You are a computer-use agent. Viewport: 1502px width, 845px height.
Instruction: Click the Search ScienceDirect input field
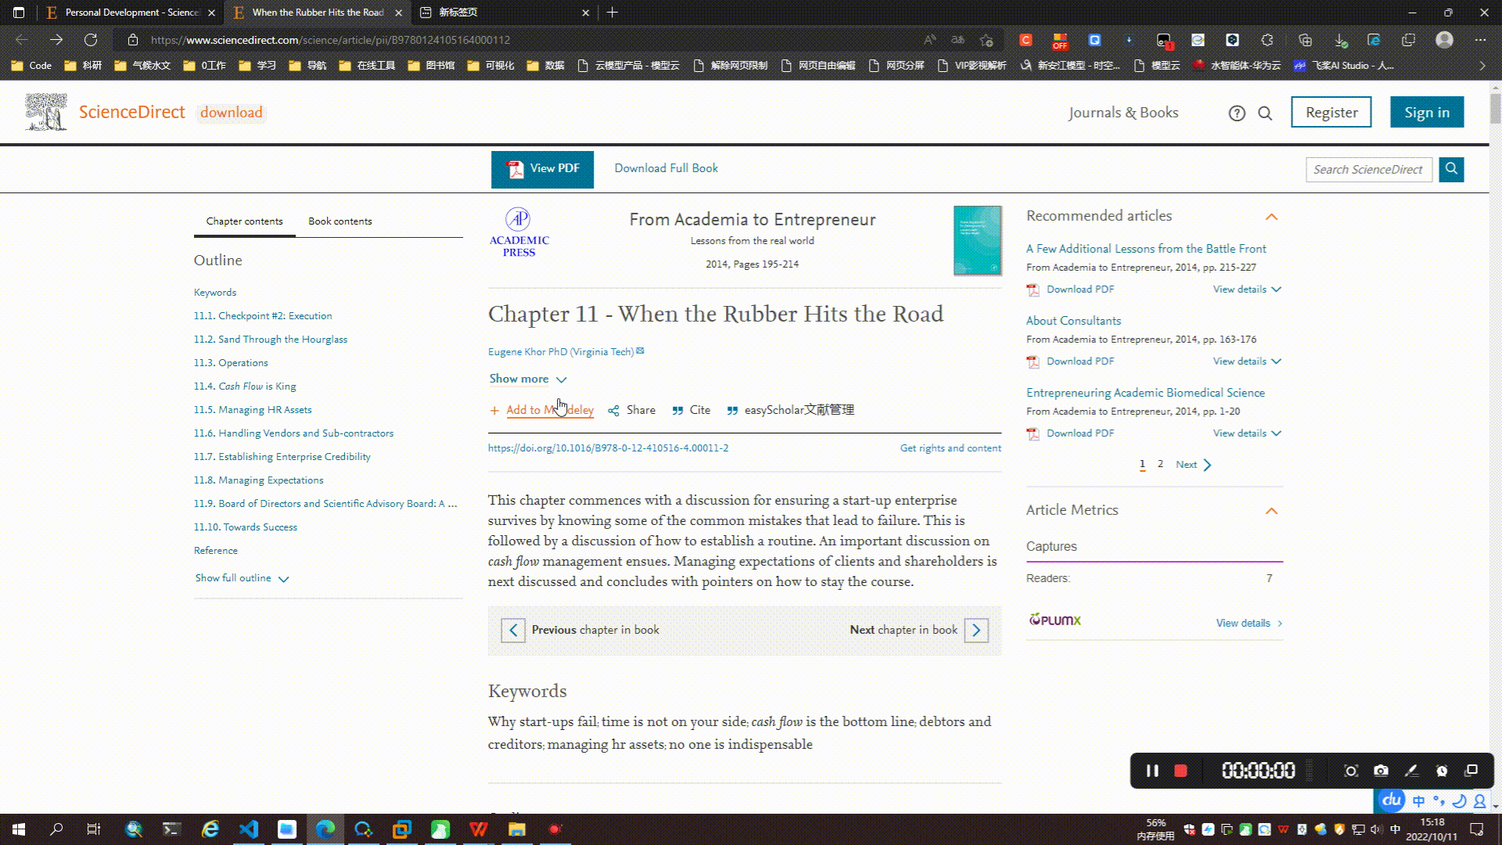tap(1369, 169)
